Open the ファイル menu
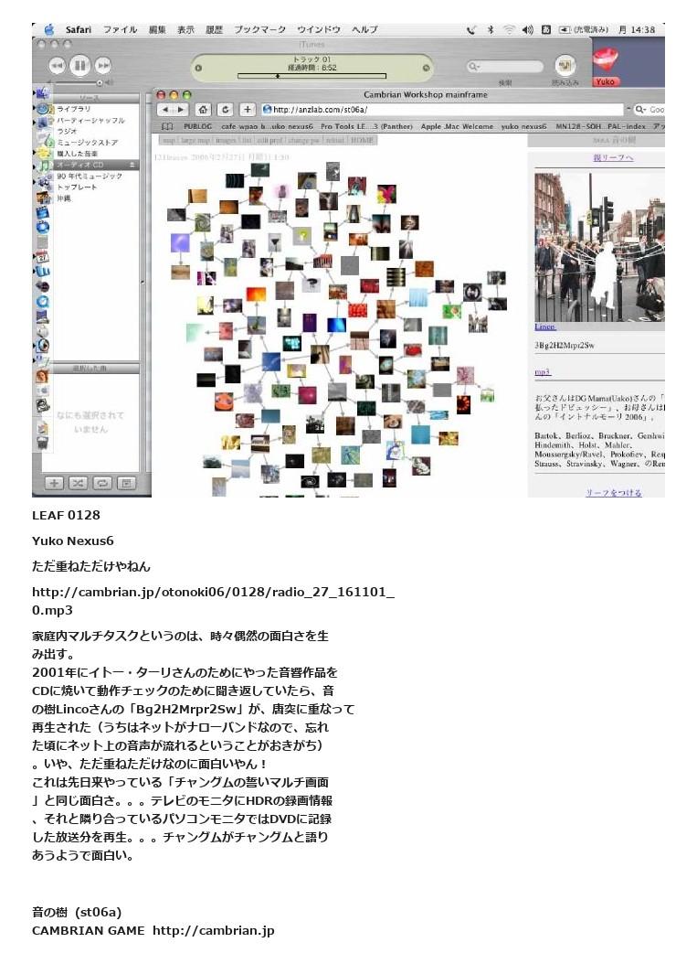Viewport: 697px width, 953px height. point(120,29)
